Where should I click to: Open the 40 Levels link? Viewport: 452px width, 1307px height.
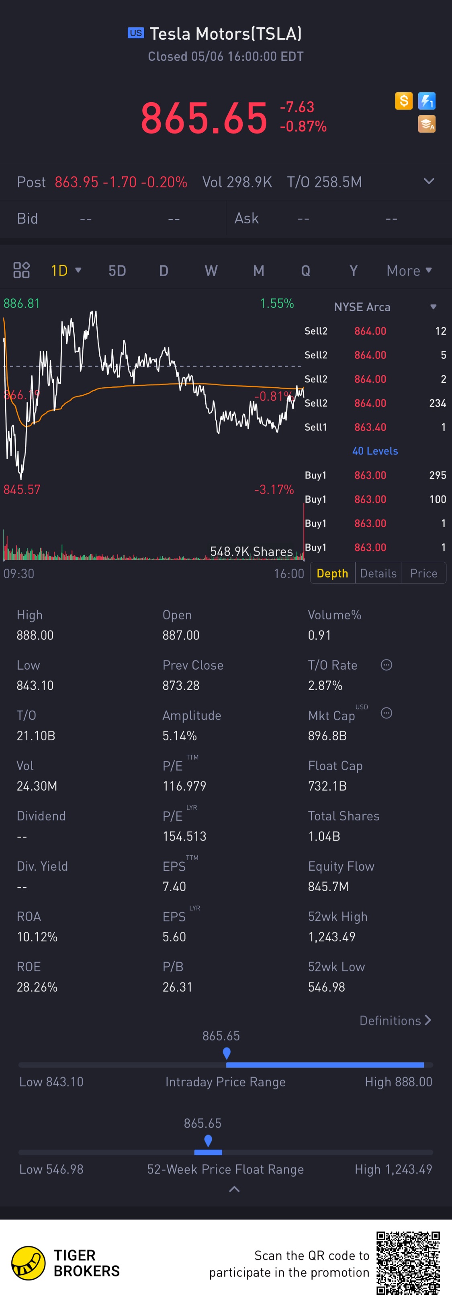pyautogui.click(x=375, y=451)
